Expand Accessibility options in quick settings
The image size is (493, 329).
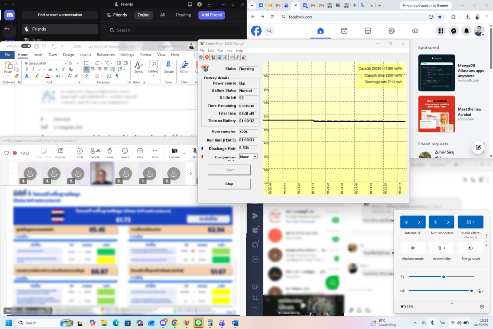(442, 248)
